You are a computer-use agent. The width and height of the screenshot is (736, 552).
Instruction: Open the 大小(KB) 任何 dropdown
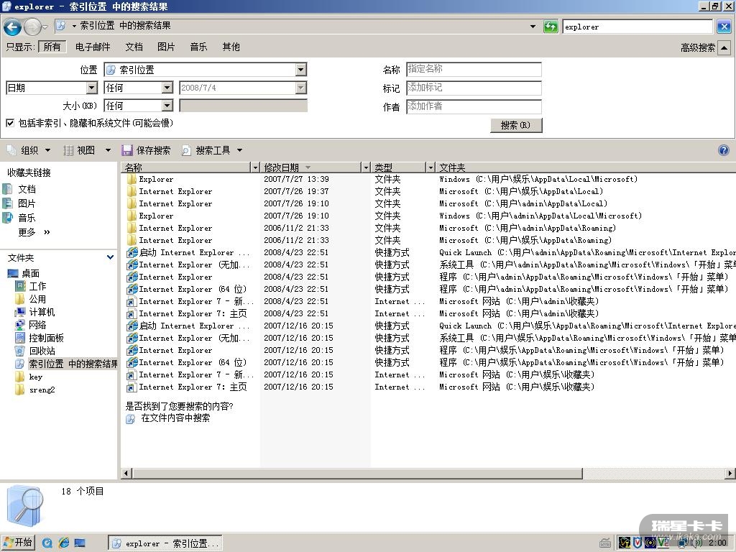167,106
